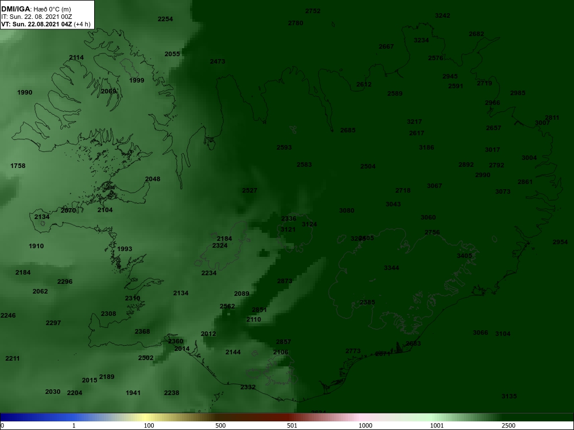The width and height of the screenshot is (574, 430).
Task: Pick the 2238 map value
Action: click(x=172, y=393)
